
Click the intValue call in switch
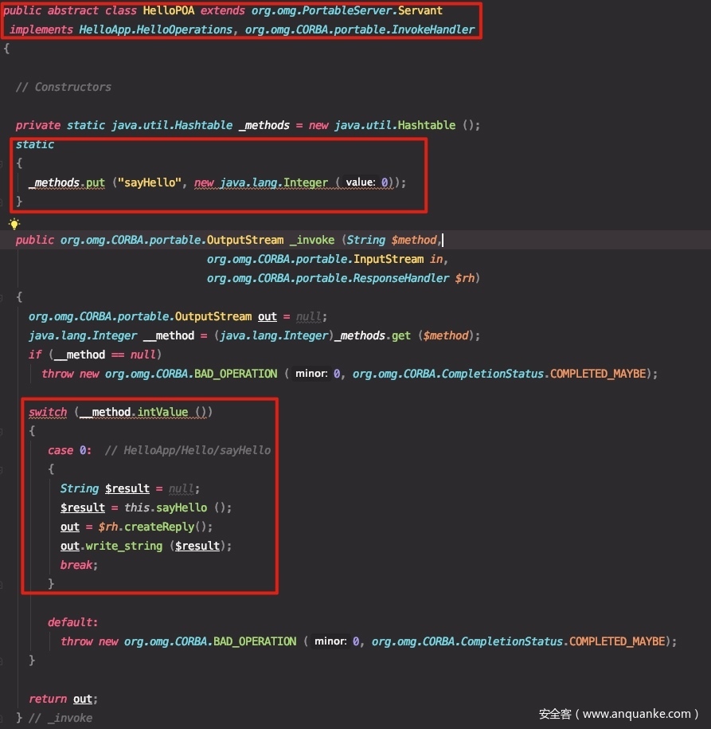(x=162, y=412)
